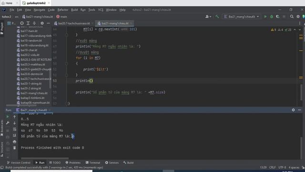
Task: Open the VCS menu
Action: click(101, 10)
